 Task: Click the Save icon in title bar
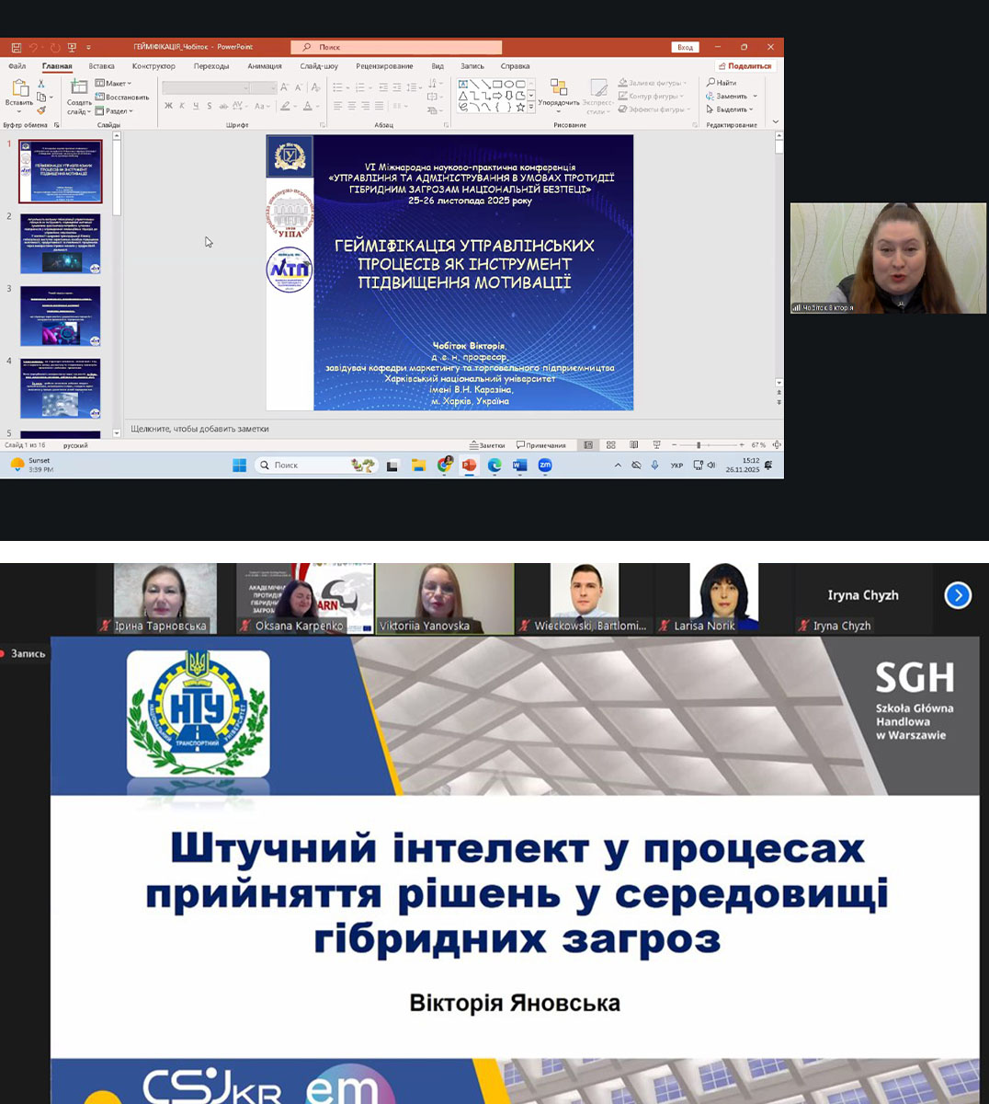click(17, 47)
